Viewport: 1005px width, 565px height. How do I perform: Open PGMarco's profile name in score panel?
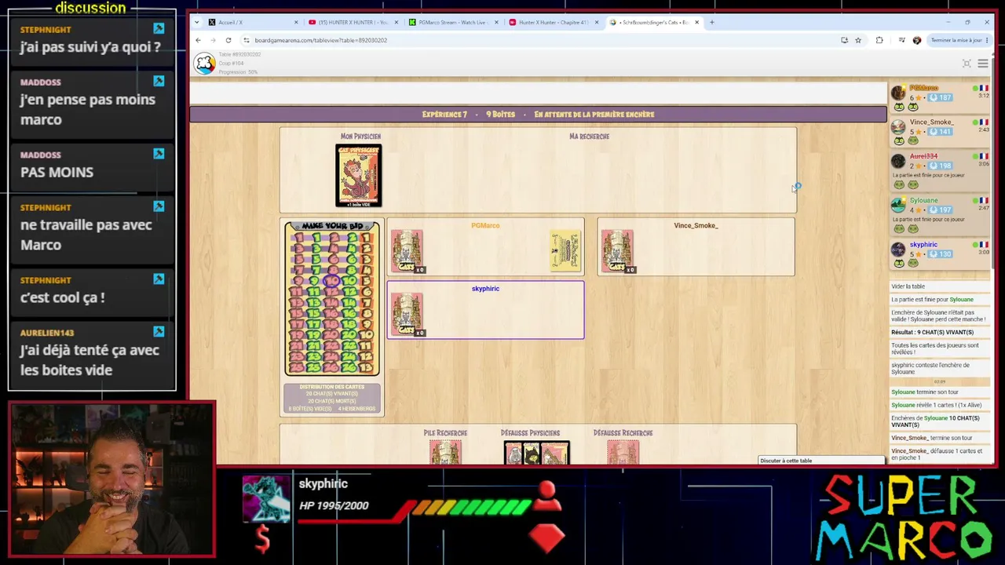[924, 88]
